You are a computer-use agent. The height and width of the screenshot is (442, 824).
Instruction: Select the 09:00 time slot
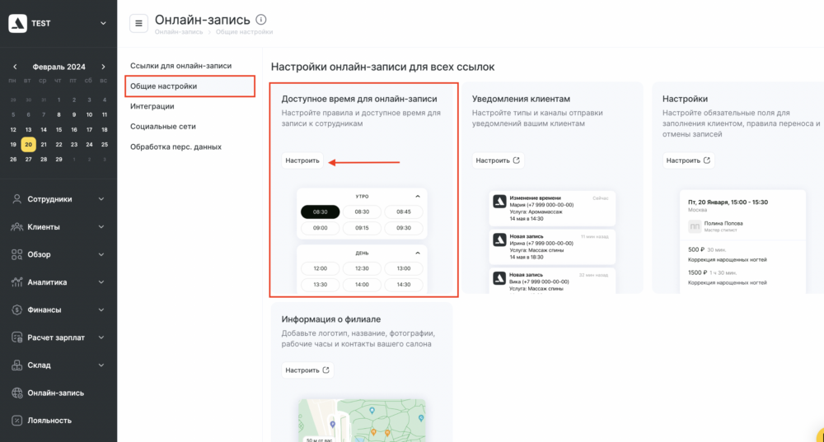point(320,228)
